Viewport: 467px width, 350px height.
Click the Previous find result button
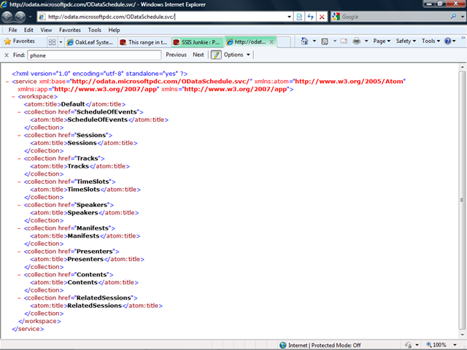(176, 55)
